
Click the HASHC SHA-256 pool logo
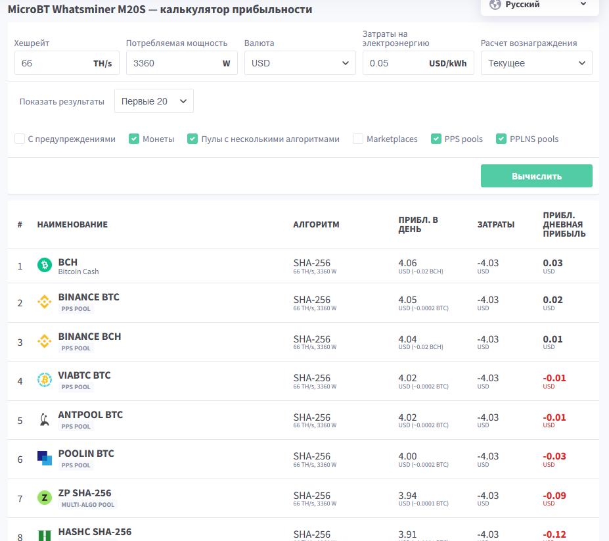click(44, 536)
